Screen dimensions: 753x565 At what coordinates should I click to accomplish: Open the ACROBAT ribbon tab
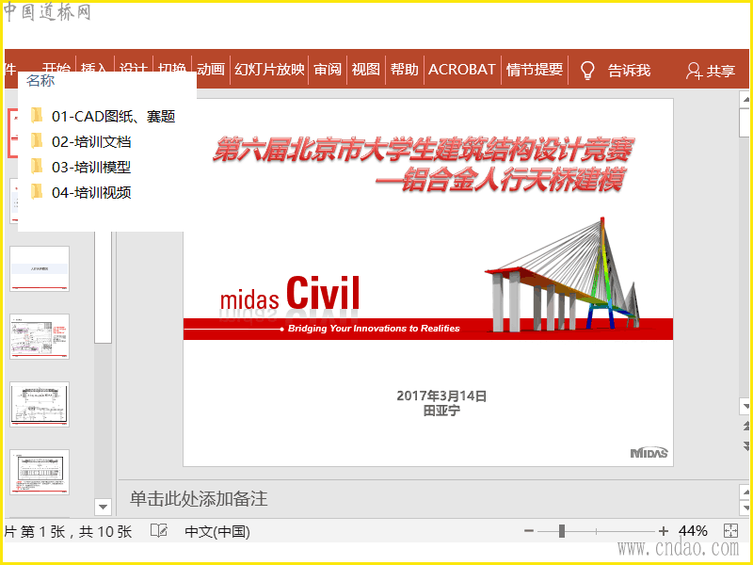coord(462,70)
